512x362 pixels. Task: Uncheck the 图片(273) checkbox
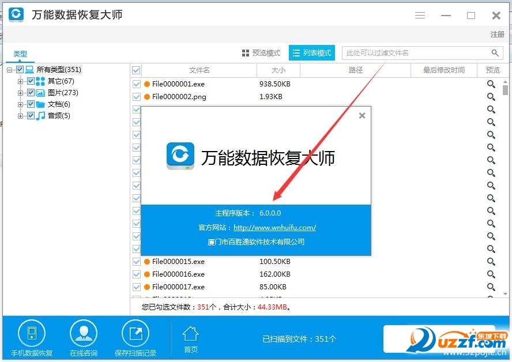click(x=31, y=93)
